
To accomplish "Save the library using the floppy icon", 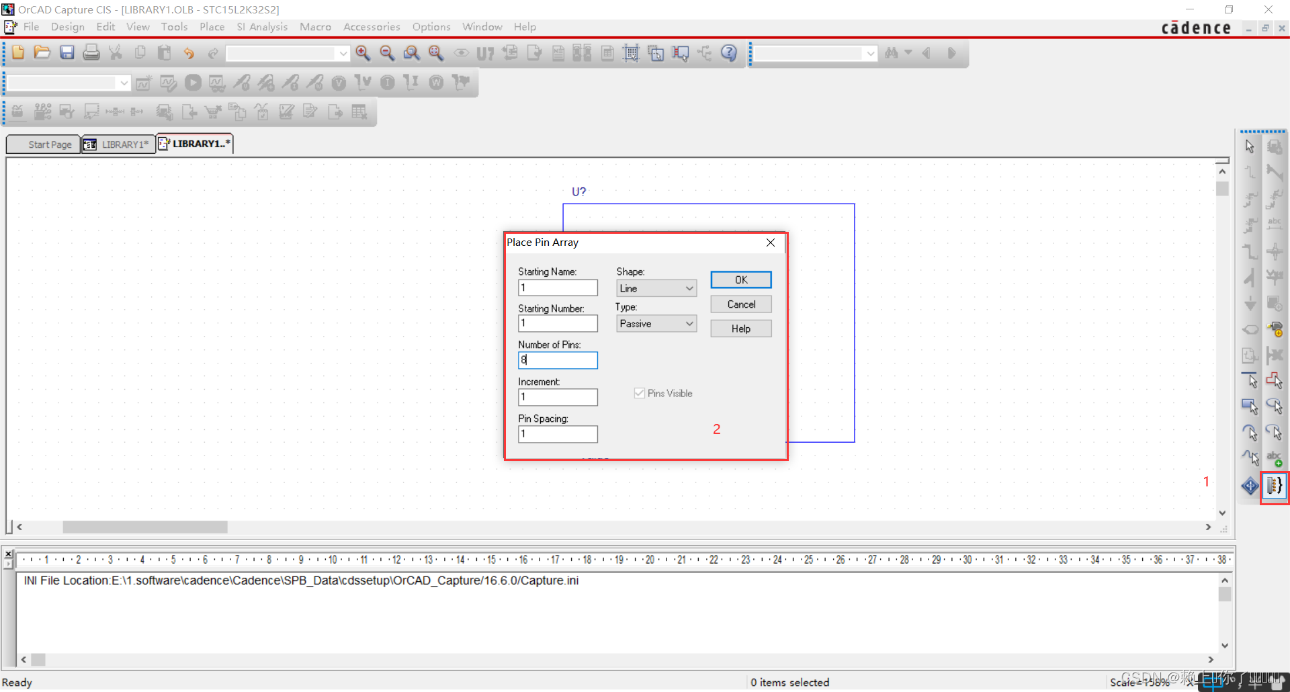I will coord(67,52).
